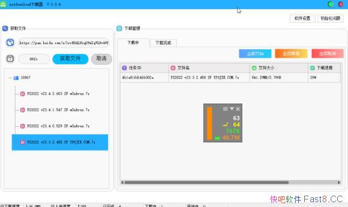Click the scrollbar right arrow in table
348x207 pixels.
pyautogui.click(x=339, y=182)
